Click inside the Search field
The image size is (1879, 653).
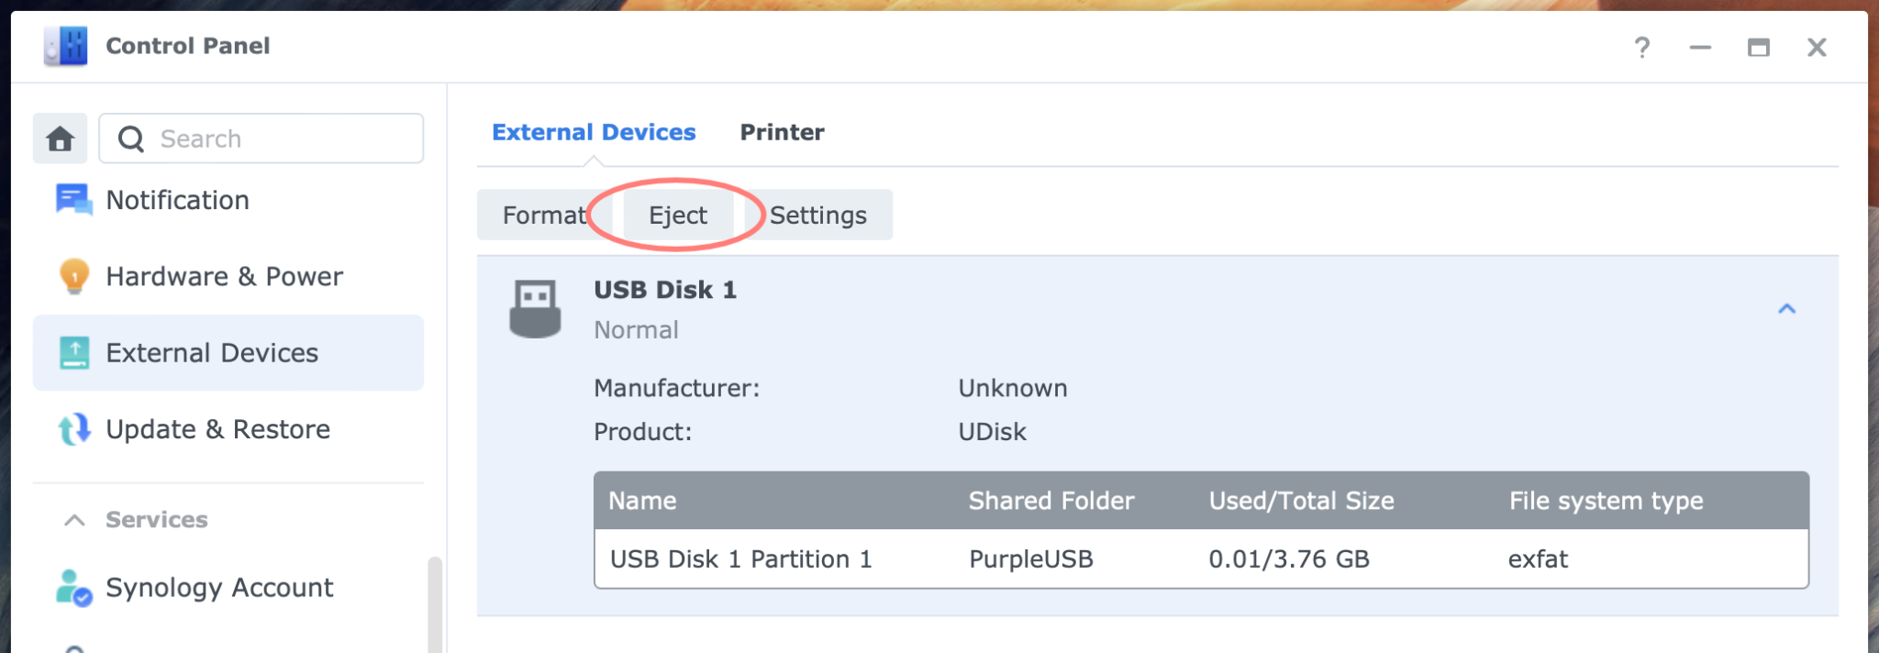[275, 138]
